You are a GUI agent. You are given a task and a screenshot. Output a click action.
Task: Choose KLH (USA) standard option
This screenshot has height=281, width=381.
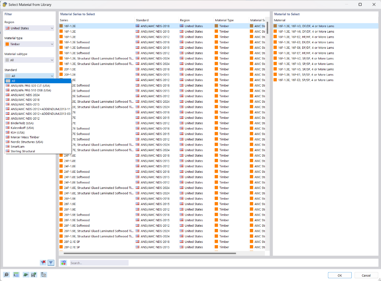[38, 132]
